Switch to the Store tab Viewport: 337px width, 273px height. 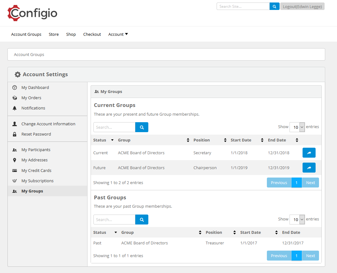point(53,34)
